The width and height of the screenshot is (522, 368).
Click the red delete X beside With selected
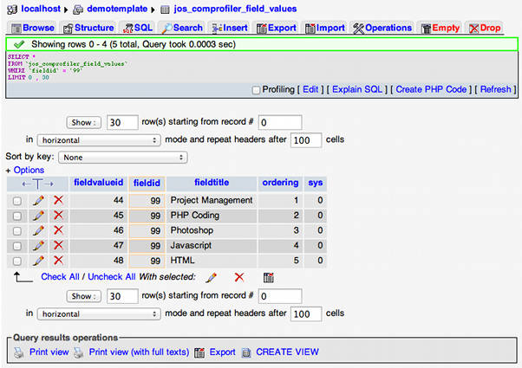[239, 277]
